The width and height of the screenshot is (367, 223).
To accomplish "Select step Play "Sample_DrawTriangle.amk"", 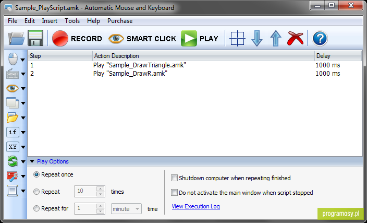I will coord(140,65).
